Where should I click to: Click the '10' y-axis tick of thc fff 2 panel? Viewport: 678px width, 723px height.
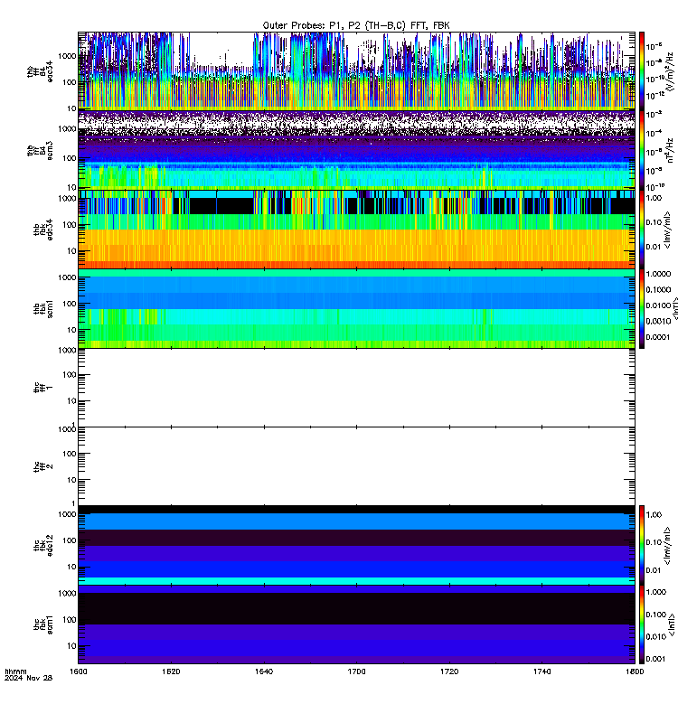[71, 480]
